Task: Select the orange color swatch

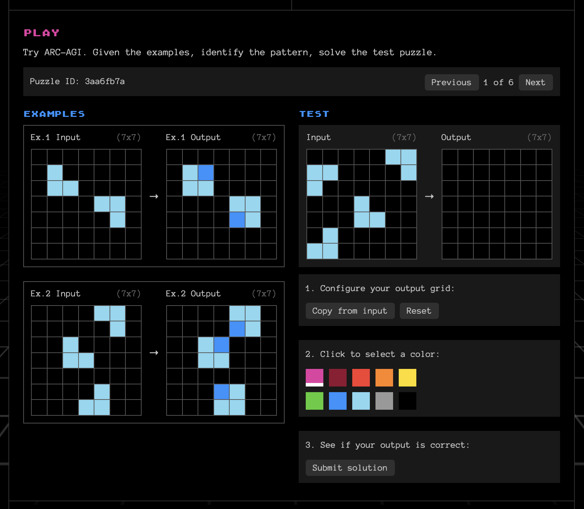Action: pos(384,377)
